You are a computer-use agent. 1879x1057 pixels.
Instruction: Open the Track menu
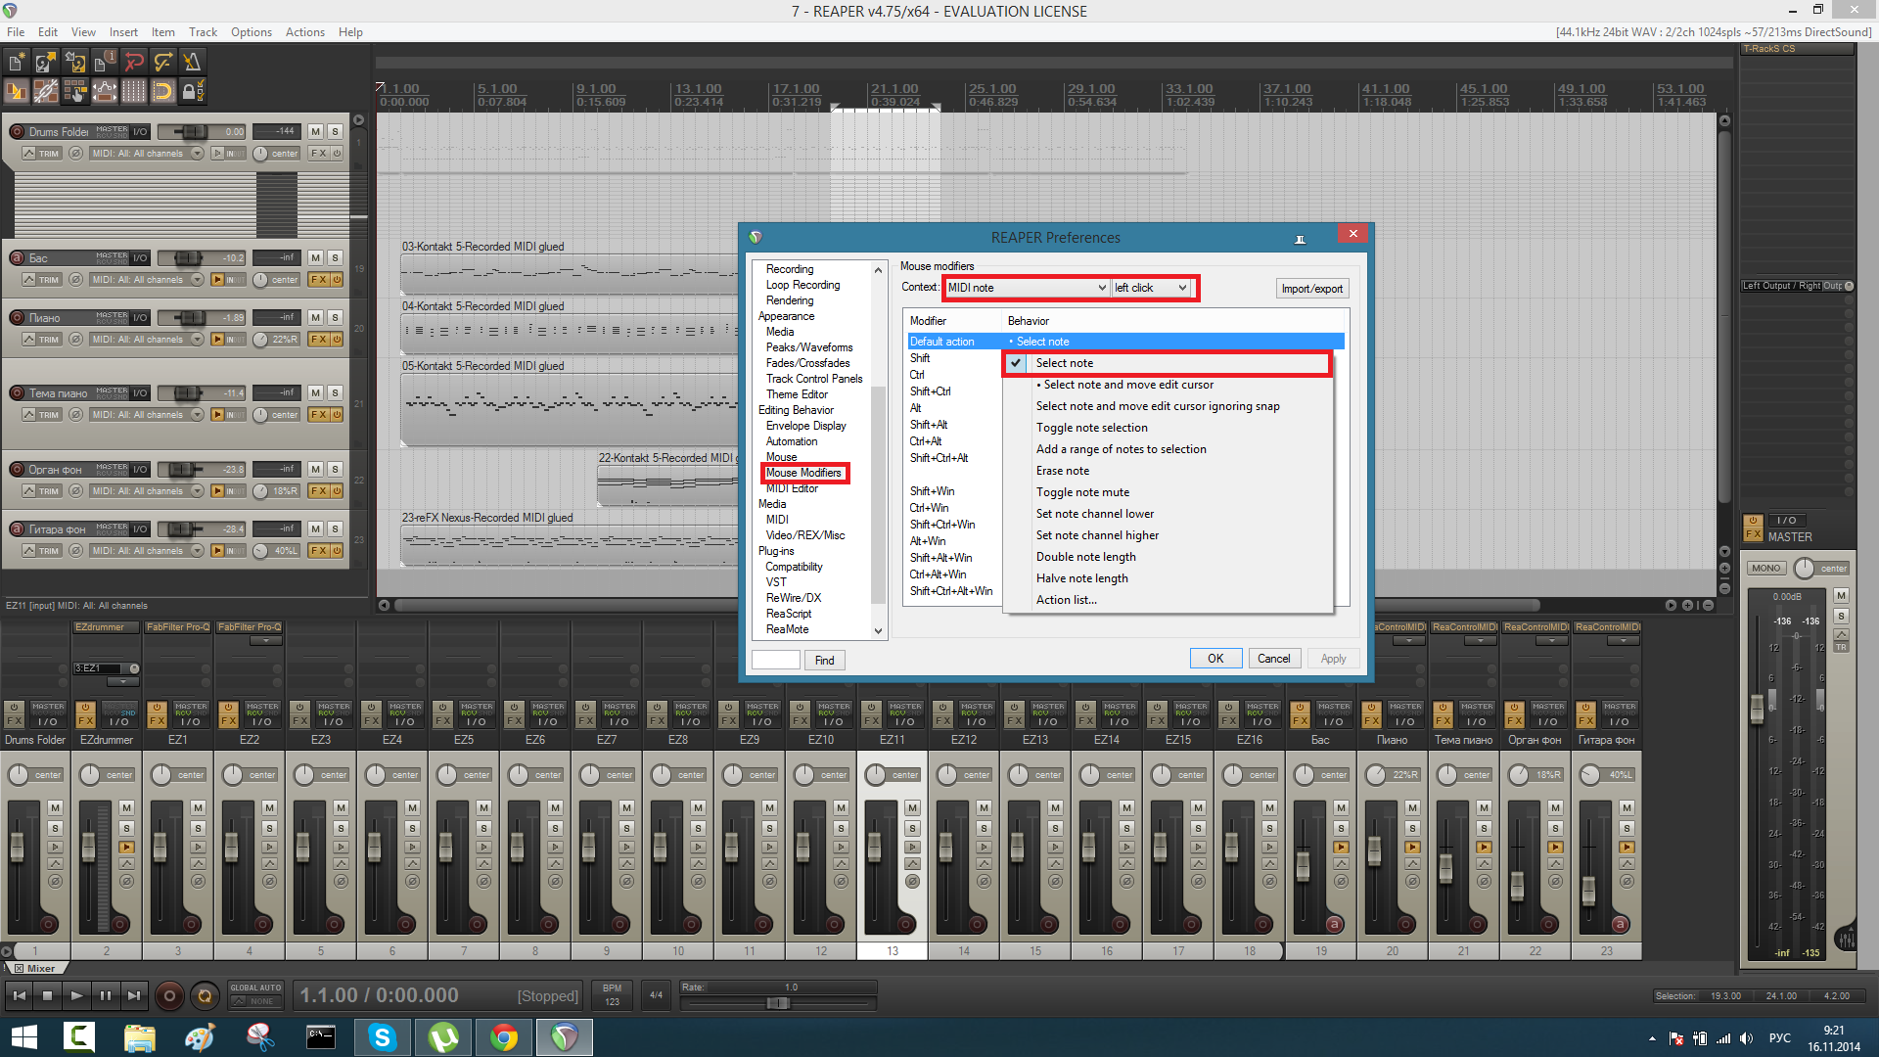click(x=203, y=32)
